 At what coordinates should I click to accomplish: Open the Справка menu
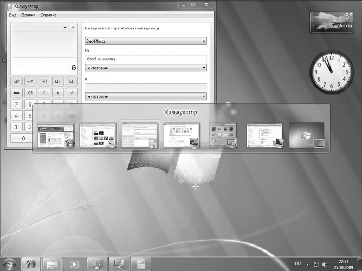[48, 15]
